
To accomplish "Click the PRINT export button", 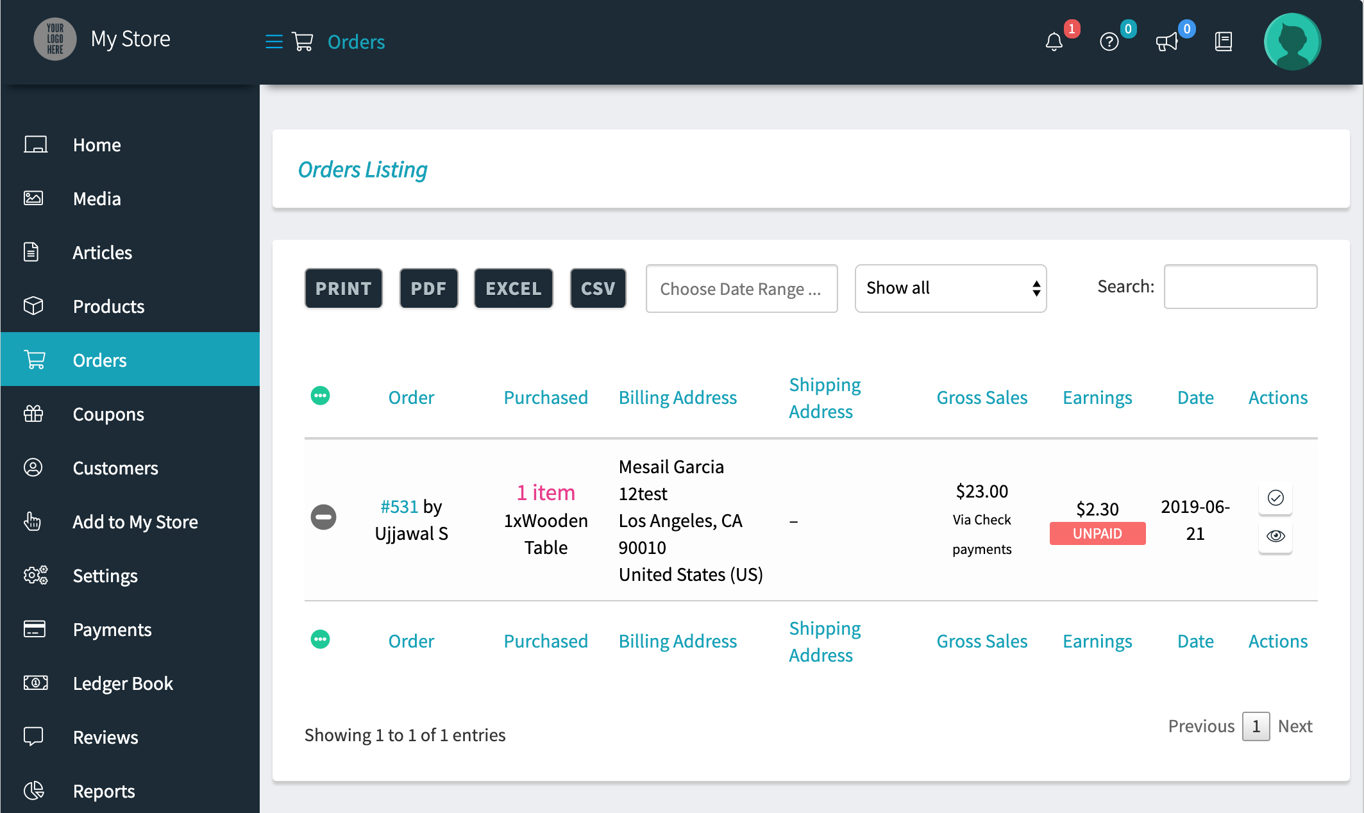I will pyautogui.click(x=344, y=287).
